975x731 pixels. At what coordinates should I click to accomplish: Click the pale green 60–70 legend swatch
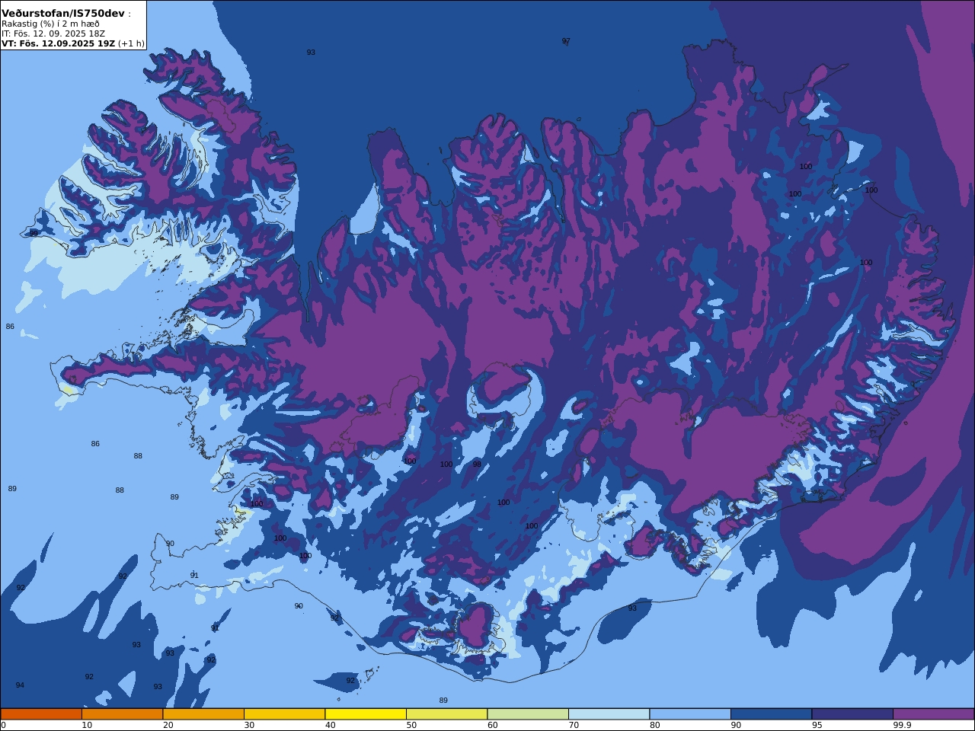[528, 714]
